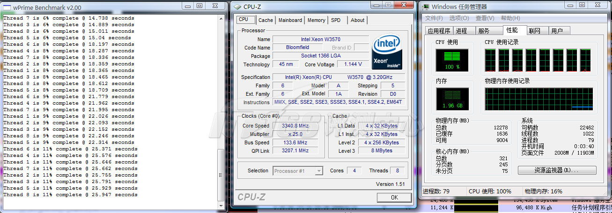Open the Memory tab in CPU-Z

[x=317, y=20]
